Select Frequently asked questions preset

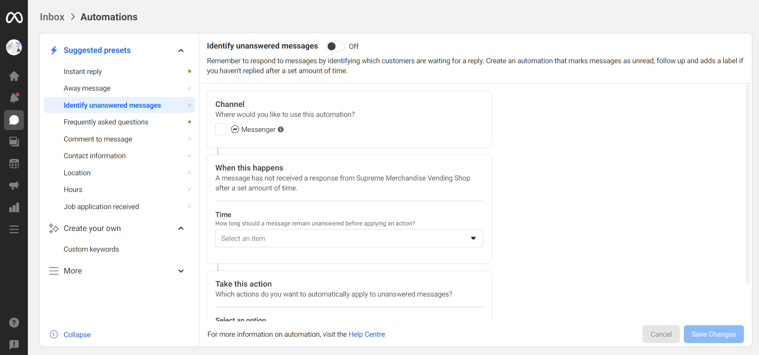pyautogui.click(x=119, y=122)
